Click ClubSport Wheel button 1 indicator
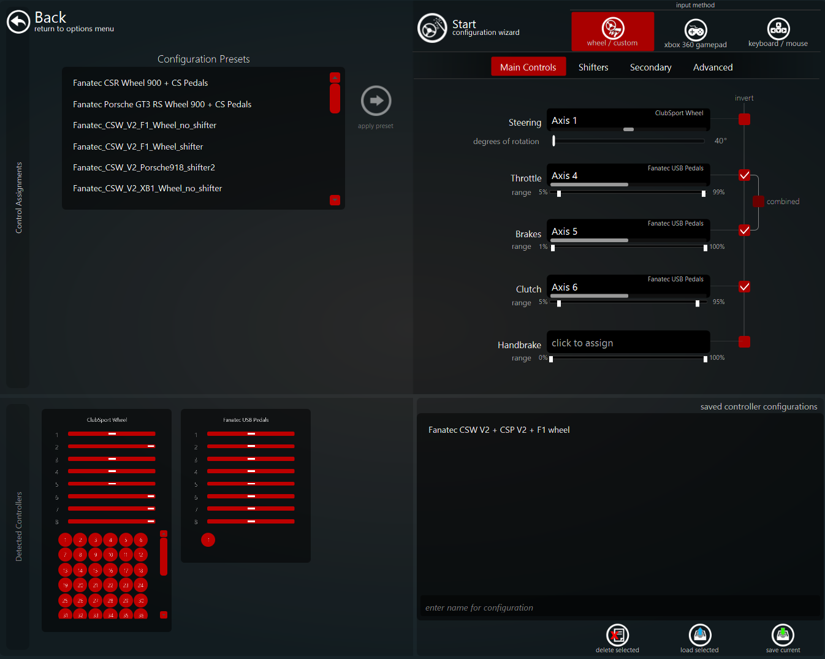 [65, 540]
